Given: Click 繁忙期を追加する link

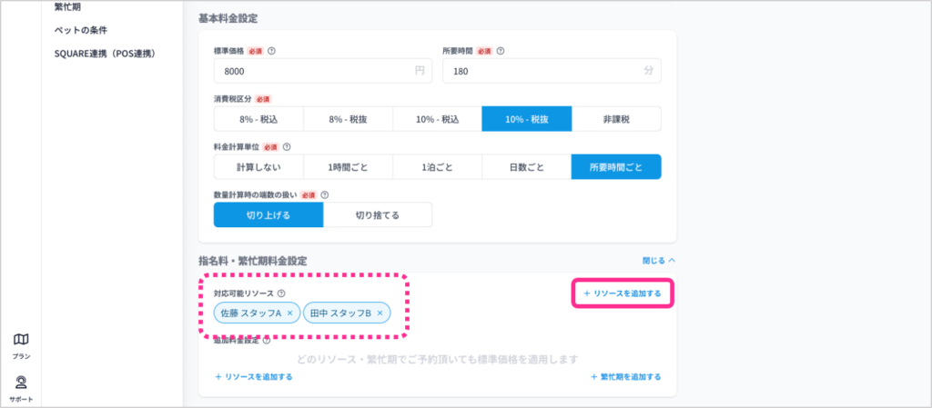Looking at the screenshot, I should click(x=625, y=376).
